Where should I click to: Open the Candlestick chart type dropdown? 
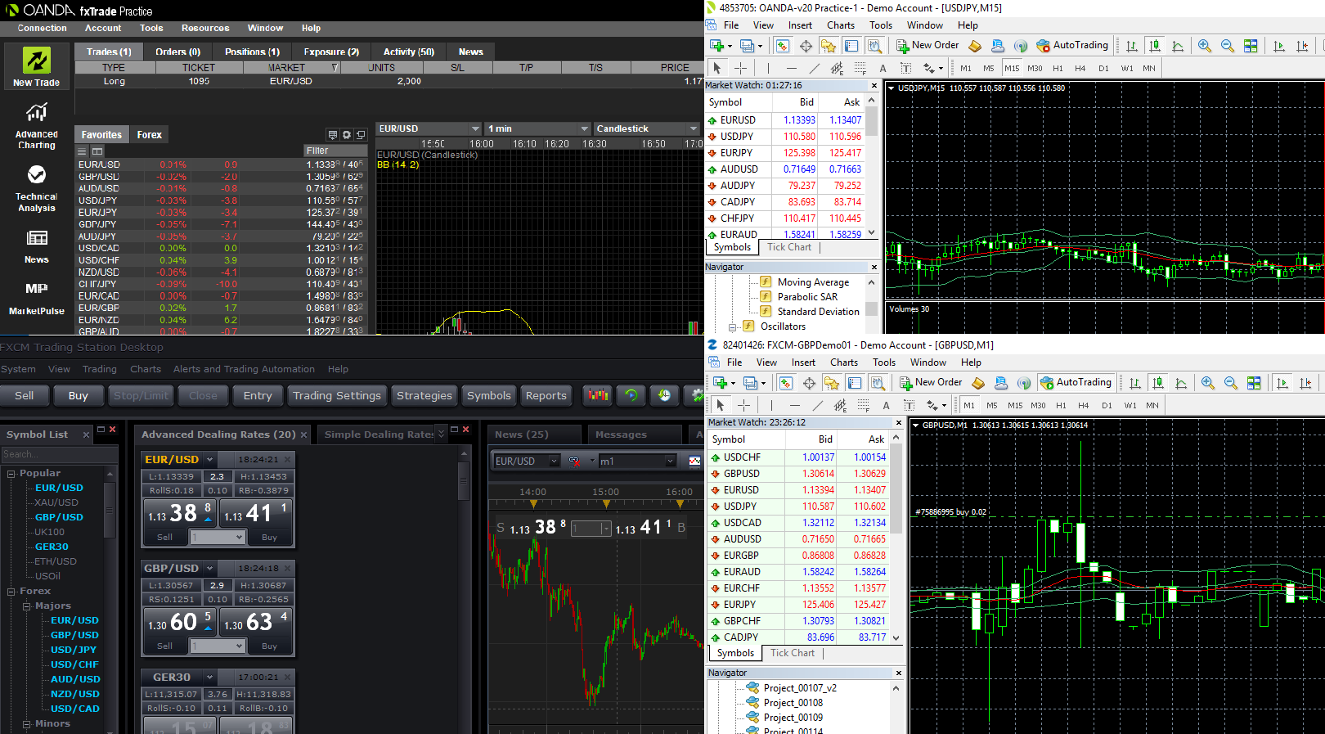693,128
